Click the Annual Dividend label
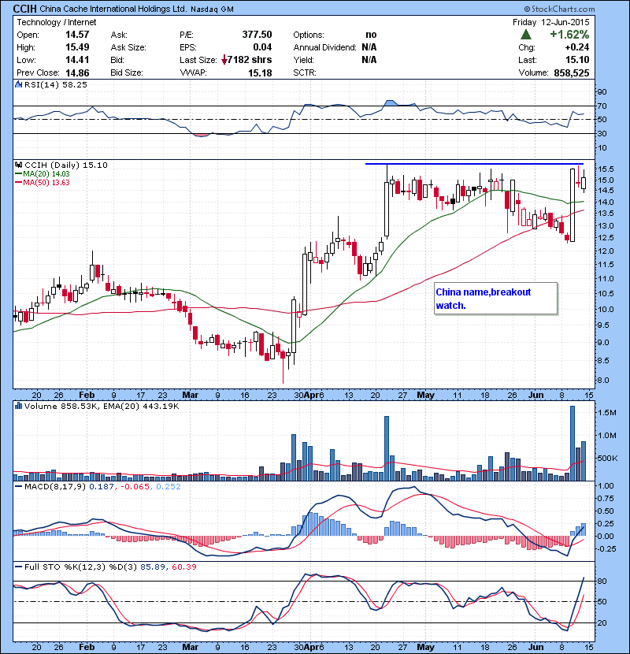The image size is (630, 654). point(324,47)
